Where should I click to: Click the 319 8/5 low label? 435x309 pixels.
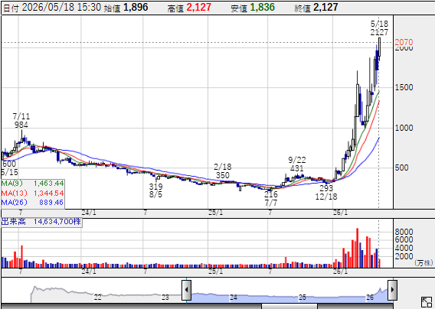(x=155, y=190)
